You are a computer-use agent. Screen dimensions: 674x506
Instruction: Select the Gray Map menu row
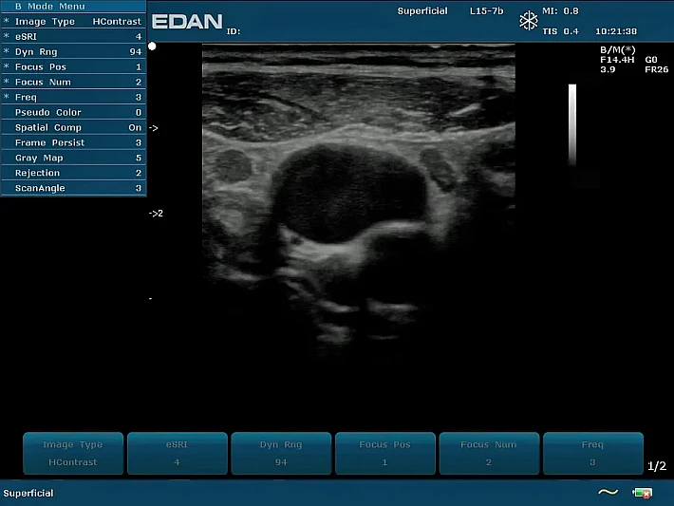pos(74,158)
